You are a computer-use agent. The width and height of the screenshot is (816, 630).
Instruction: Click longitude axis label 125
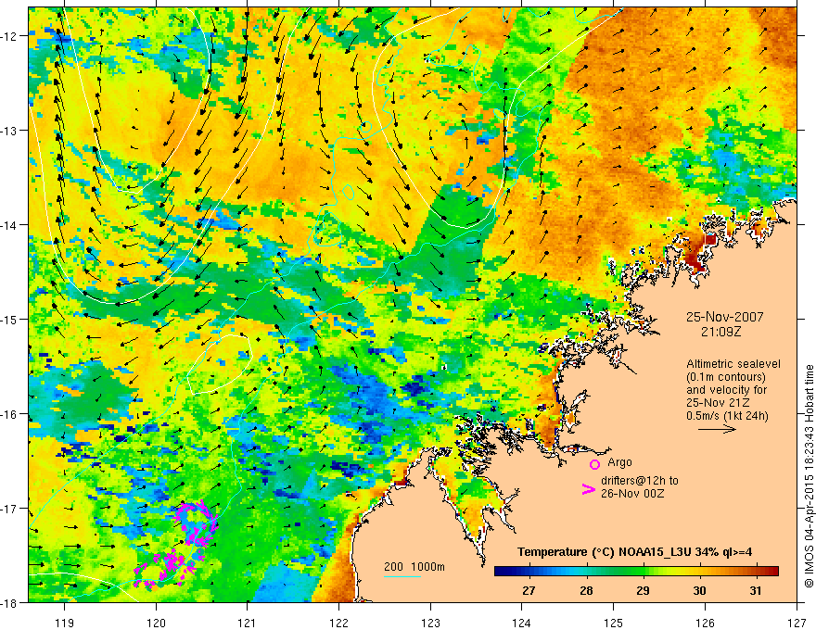[614, 623]
